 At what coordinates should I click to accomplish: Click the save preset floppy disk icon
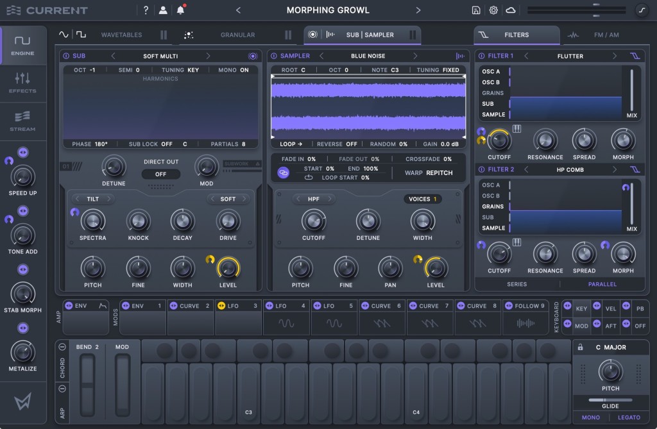coord(475,10)
